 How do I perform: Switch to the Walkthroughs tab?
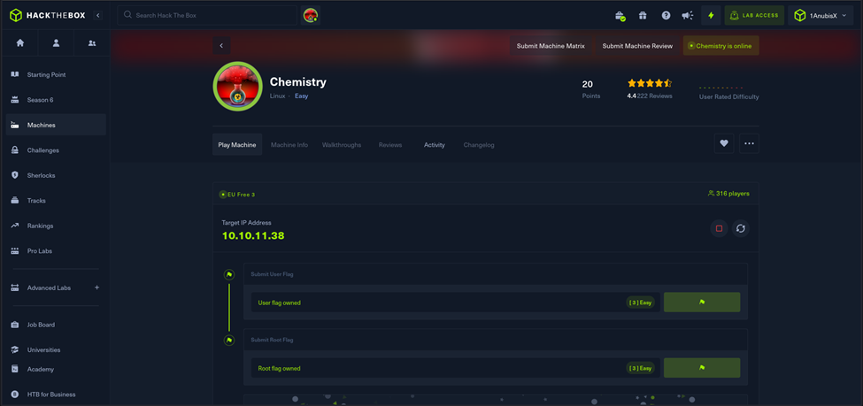(x=342, y=145)
